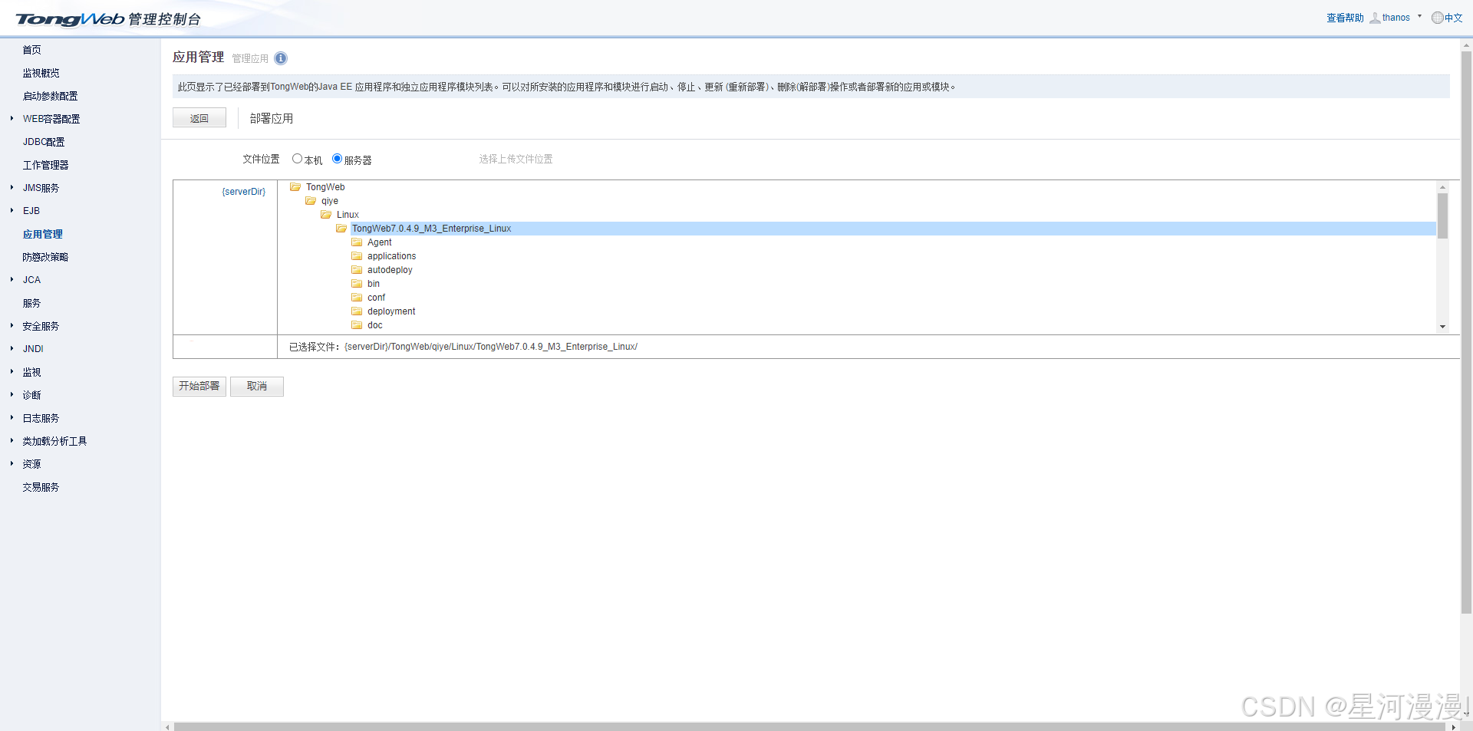
Task: Select the applications folder in tree
Action: coord(391,256)
